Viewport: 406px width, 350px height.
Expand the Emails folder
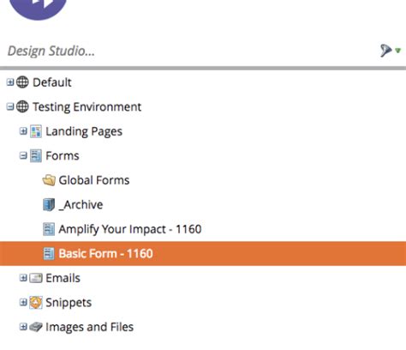tap(23, 278)
